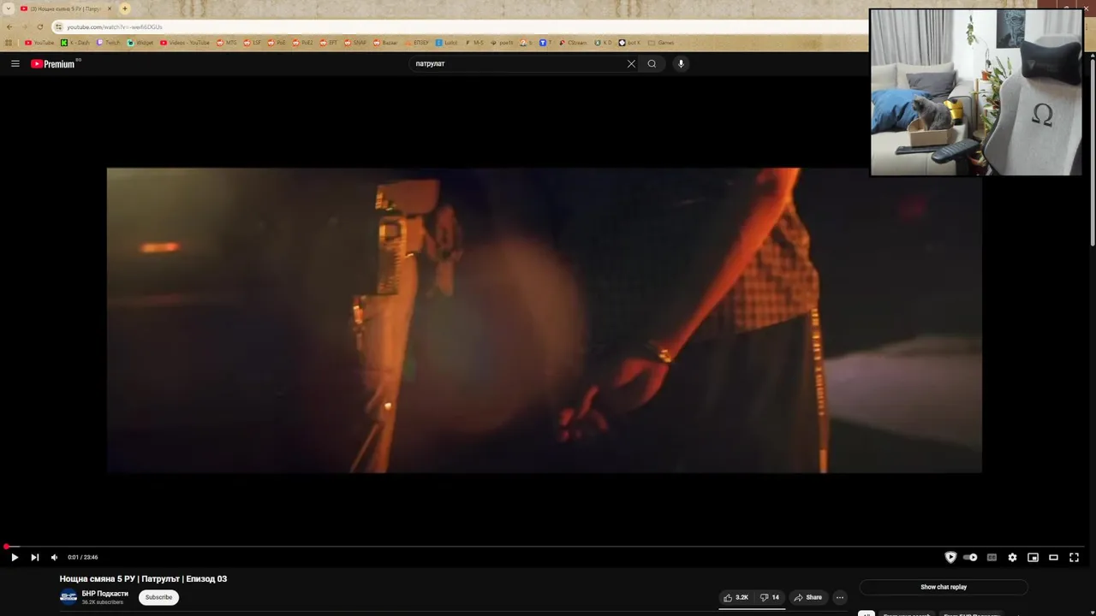1096x616 pixels.
Task: Reload the current page
Action: click(x=39, y=27)
